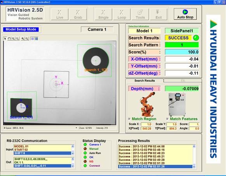Click down arrow of RS-232C Input list scrollbar

point(73,153)
